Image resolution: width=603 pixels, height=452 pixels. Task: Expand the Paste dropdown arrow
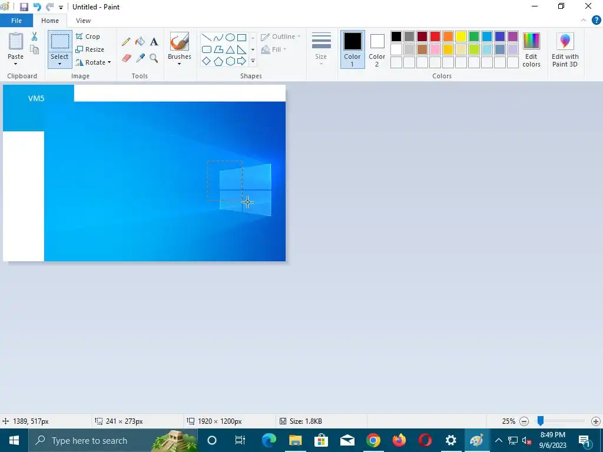point(16,64)
